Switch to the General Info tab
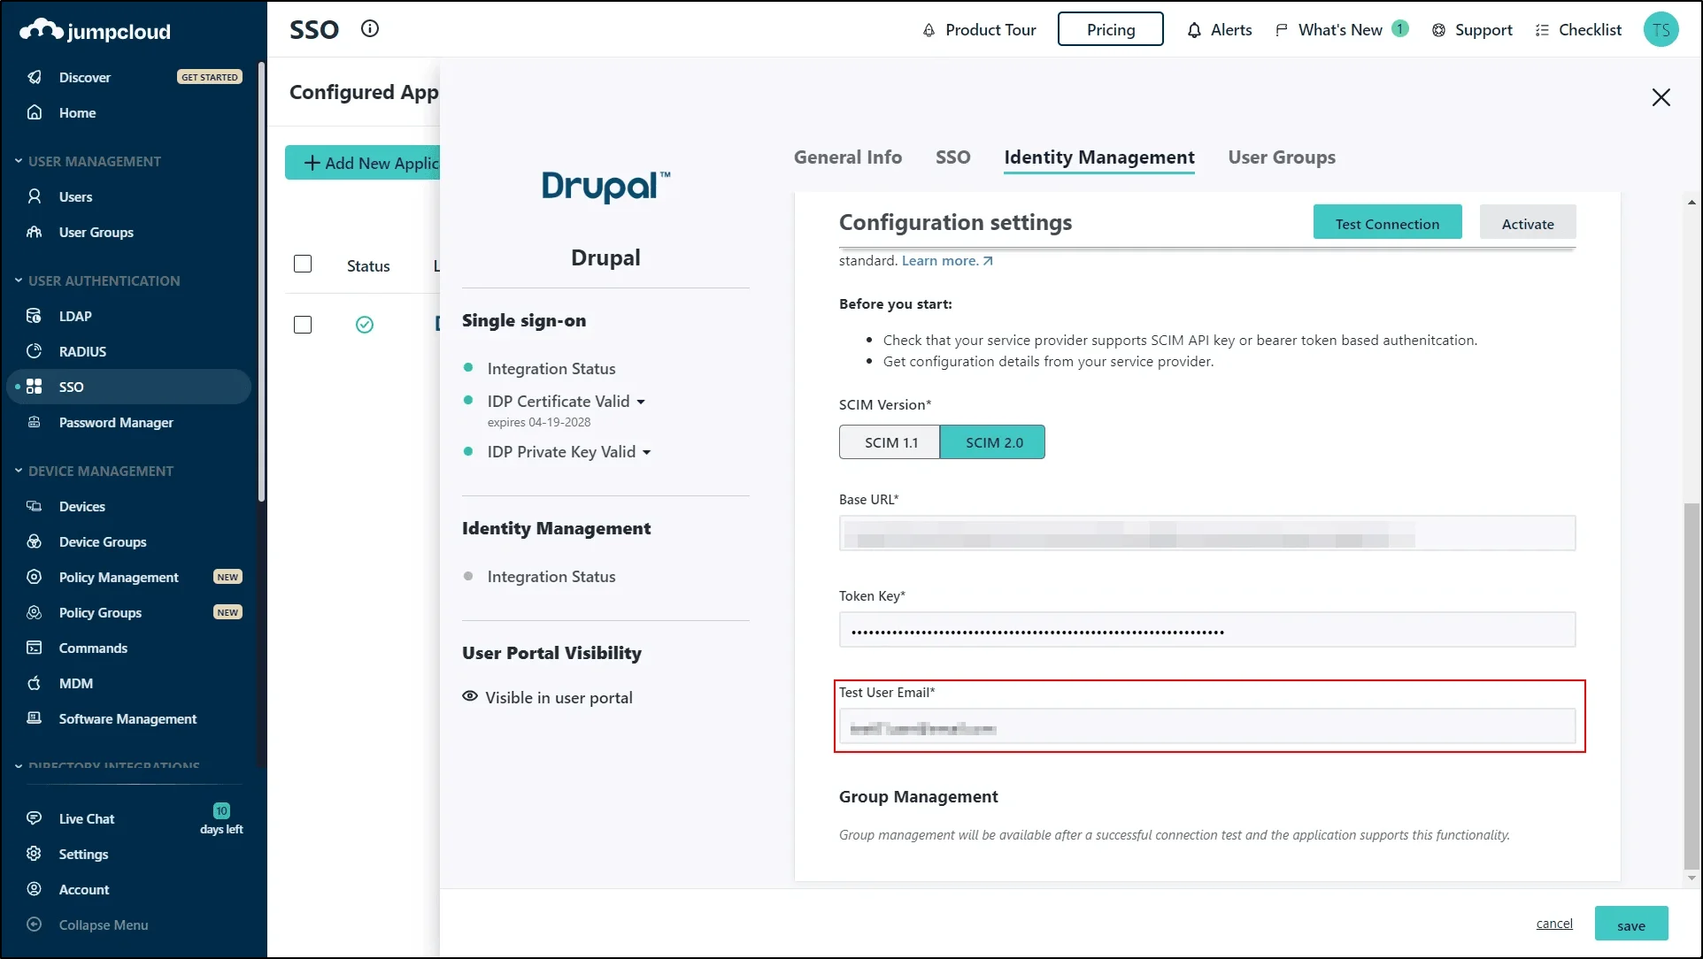This screenshot has height=959, width=1703. point(848,157)
